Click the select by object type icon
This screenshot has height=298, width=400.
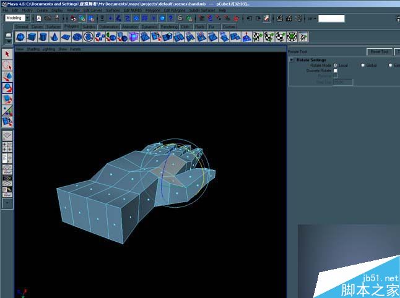[82, 18]
